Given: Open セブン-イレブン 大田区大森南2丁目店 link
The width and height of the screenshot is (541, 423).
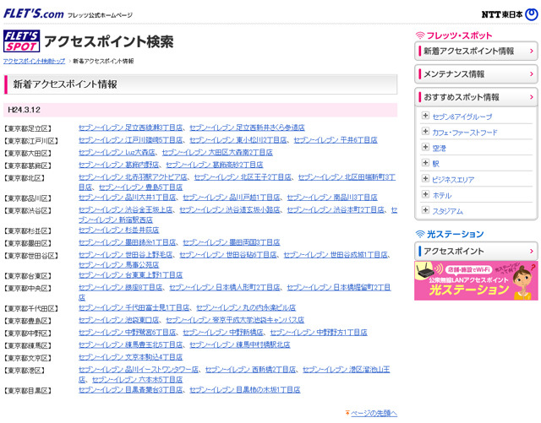Looking at the screenshot, I should 217,152.
